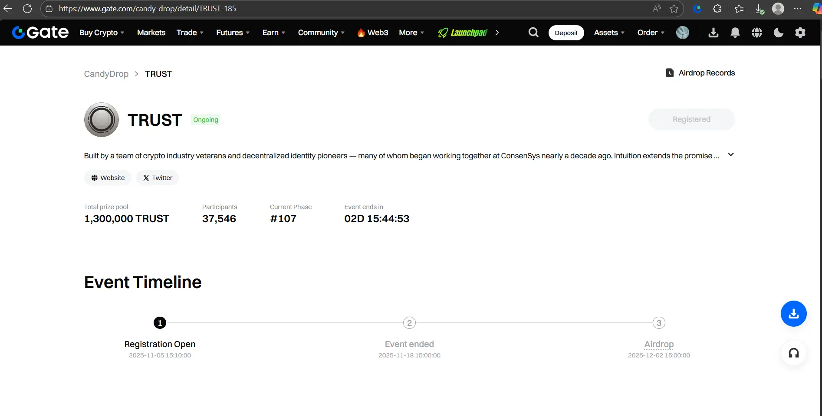This screenshot has height=416, width=822.
Task: Expand the Buy Crypto dropdown menu
Action: tap(102, 33)
